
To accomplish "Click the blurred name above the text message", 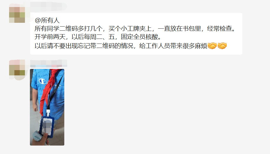I will point(48,6).
